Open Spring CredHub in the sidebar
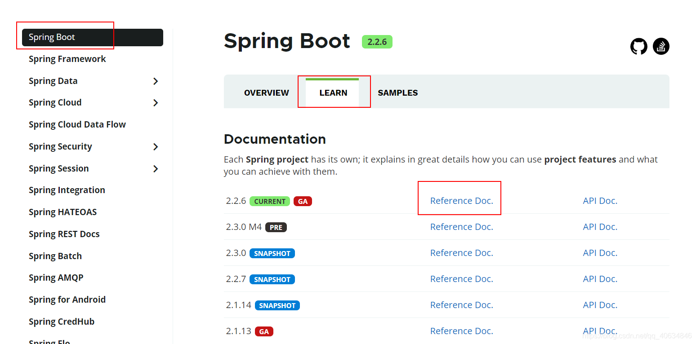This screenshot has height=344, width=696. 62,322
